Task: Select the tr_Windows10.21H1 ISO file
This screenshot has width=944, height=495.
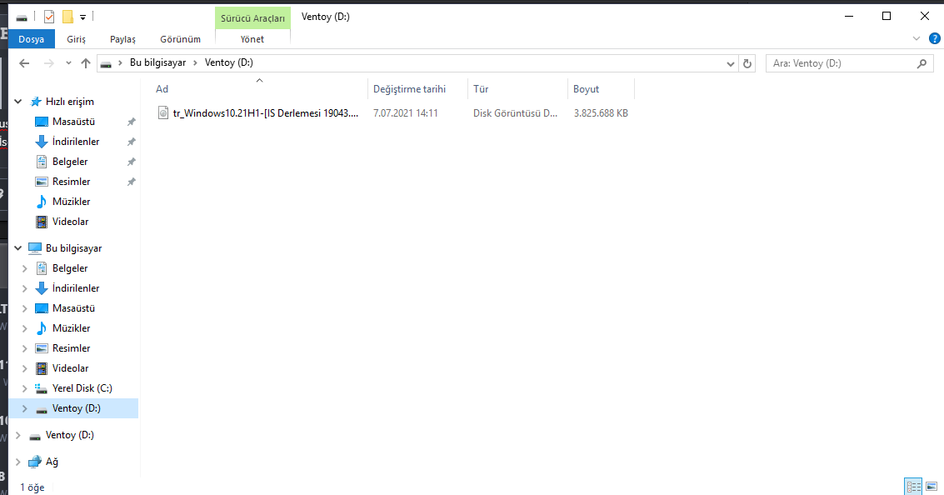Action: [x=266, y=113]
